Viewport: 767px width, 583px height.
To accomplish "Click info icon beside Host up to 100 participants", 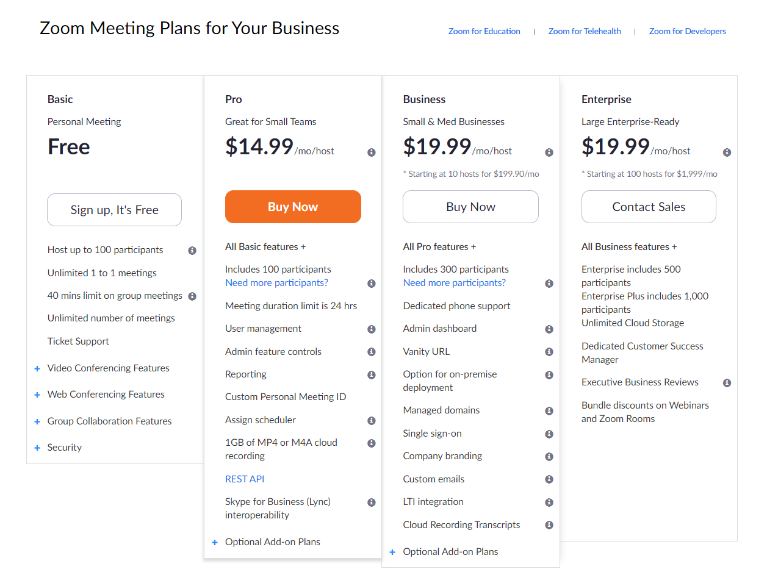I will click(x=192, y=251).
